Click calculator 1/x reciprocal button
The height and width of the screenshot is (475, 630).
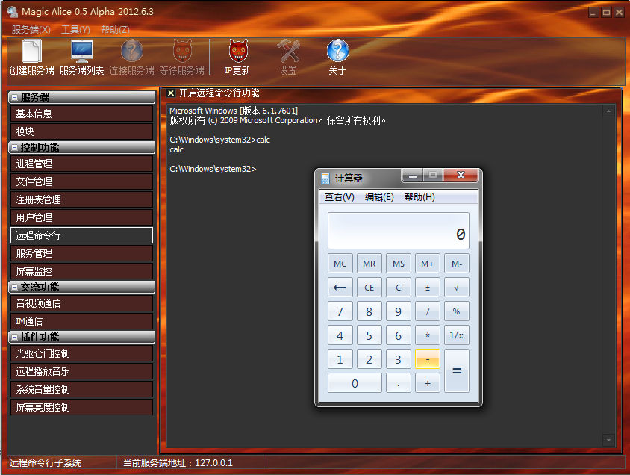[457, 335]
